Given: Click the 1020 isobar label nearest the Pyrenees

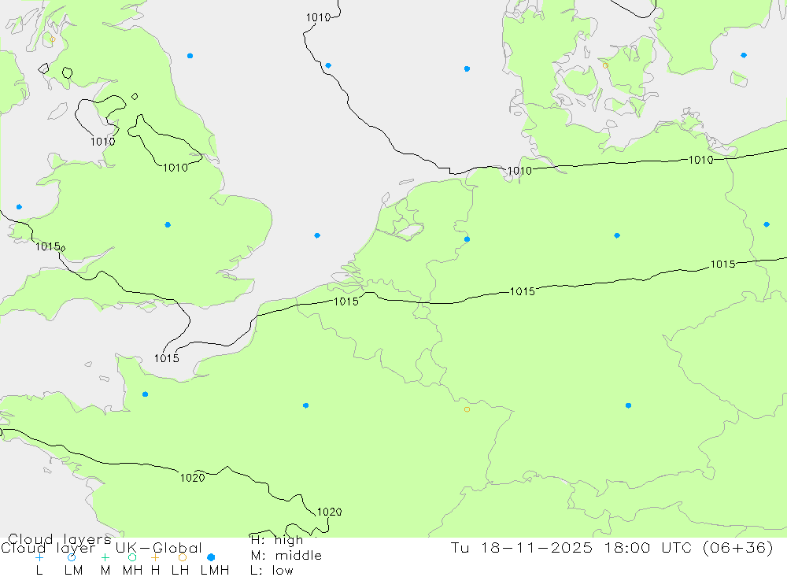Looking at the screenshot, I should tap(329, 512).
